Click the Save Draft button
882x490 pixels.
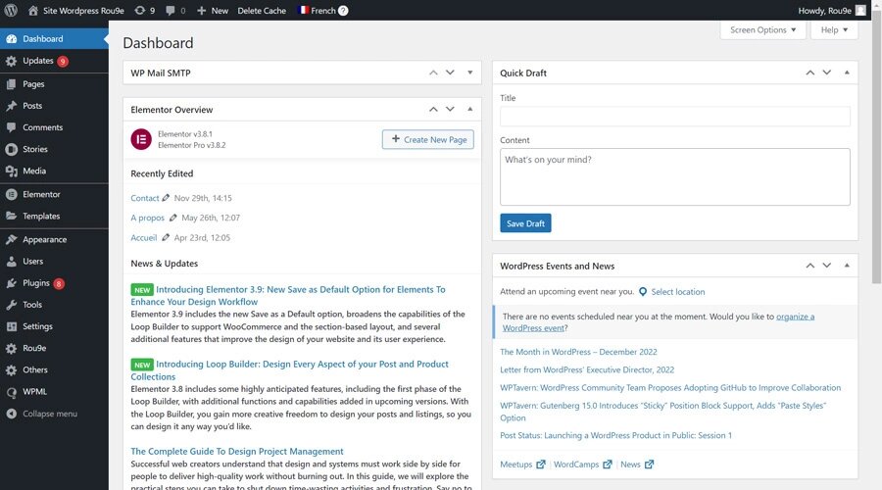click(x=525, y=223)
